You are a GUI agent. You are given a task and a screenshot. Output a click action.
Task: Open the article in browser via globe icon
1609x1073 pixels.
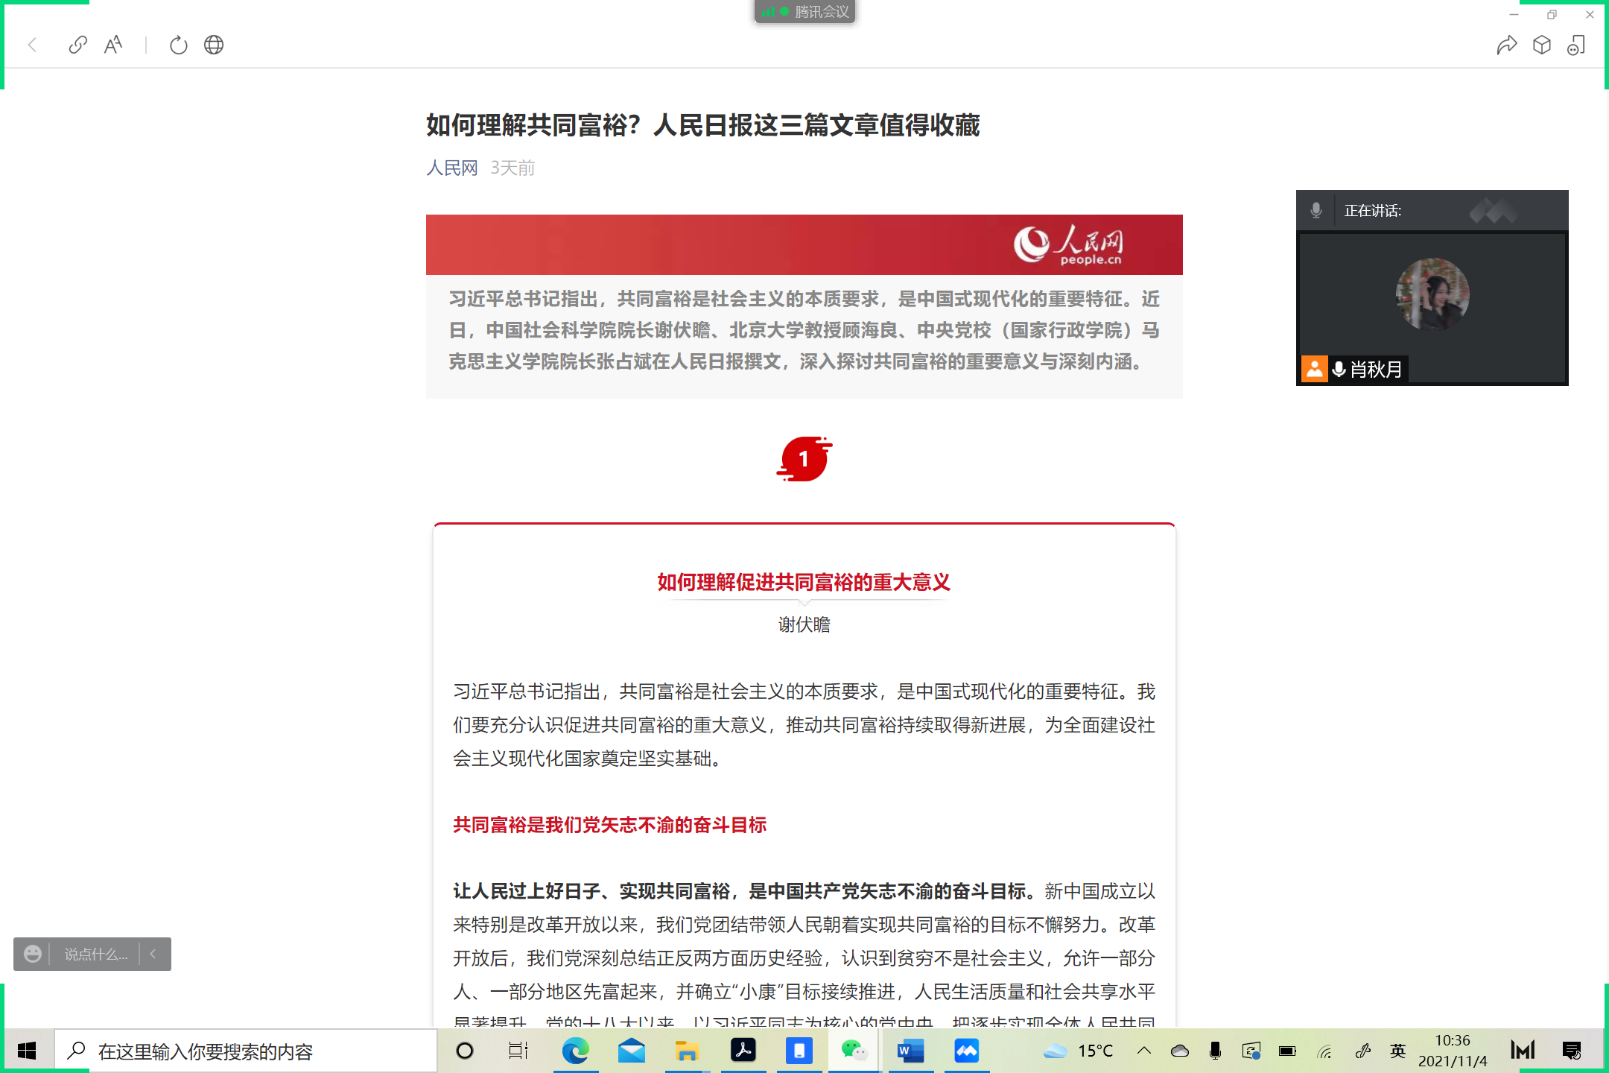(214, 45)
